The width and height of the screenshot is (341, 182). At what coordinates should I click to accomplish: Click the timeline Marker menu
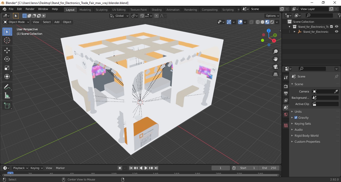coord(60,168)
